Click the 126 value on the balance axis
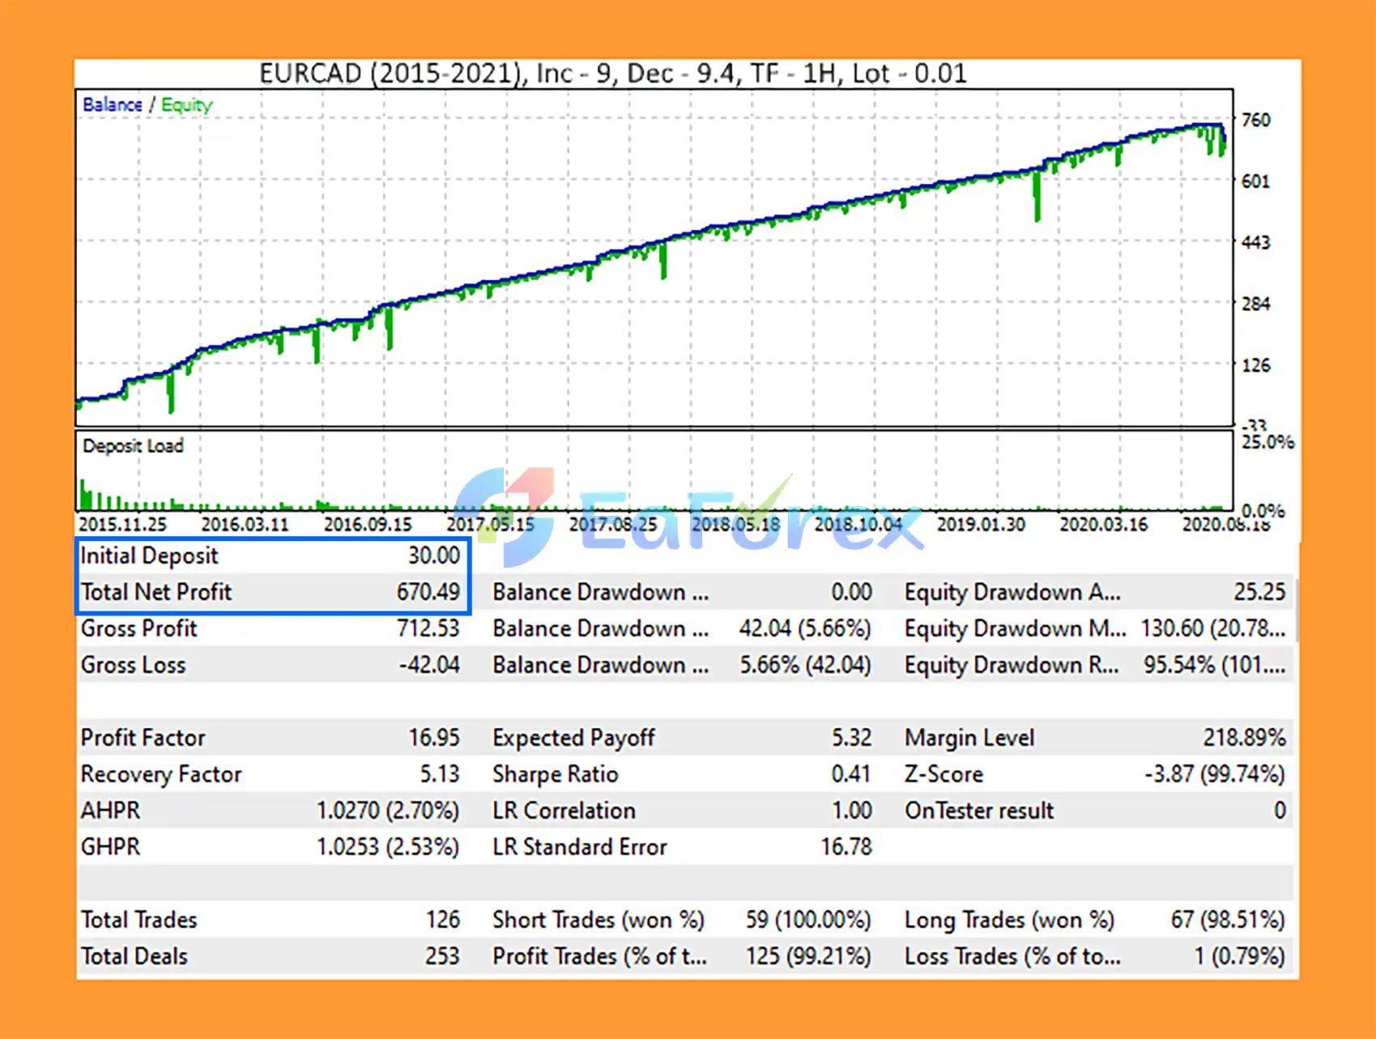 1256,365
